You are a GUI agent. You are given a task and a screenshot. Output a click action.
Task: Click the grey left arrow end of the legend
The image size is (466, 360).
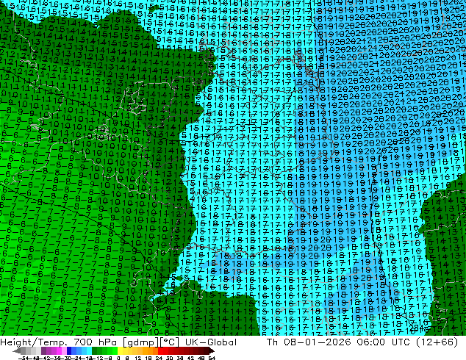tap(17, 351)
